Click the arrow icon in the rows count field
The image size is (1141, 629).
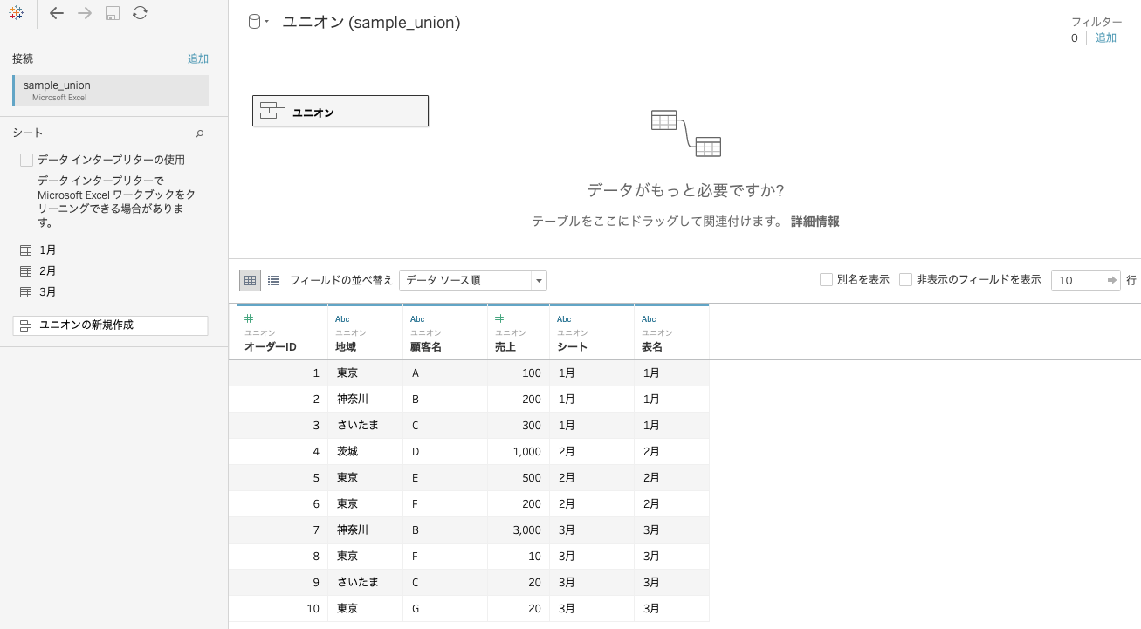(1112, 280)
